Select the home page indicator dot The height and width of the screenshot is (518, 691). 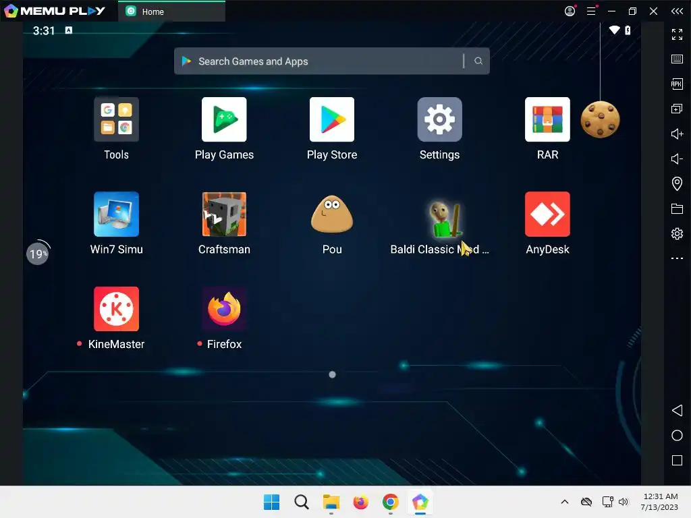(x=332, y=374)
